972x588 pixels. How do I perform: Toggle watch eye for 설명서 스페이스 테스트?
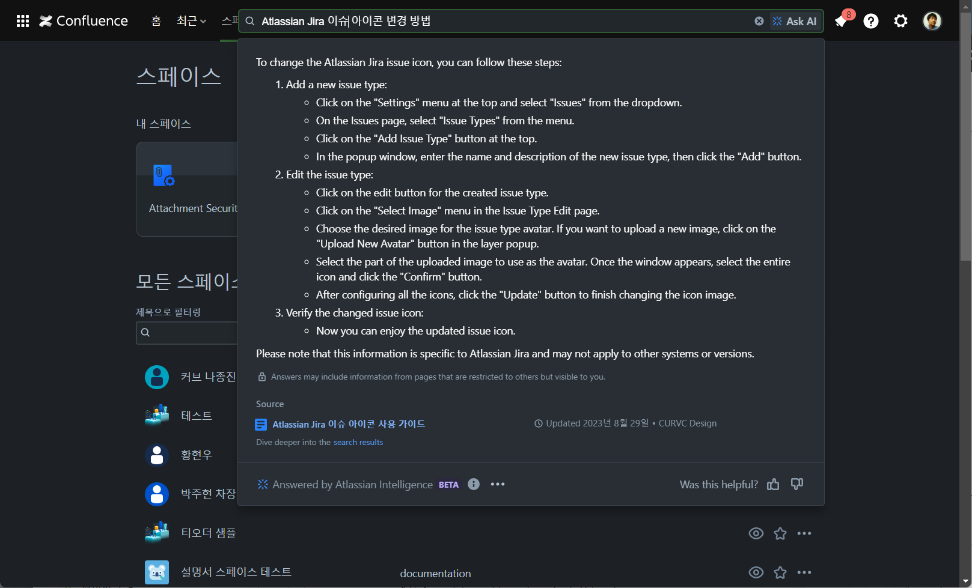point(756,572)
